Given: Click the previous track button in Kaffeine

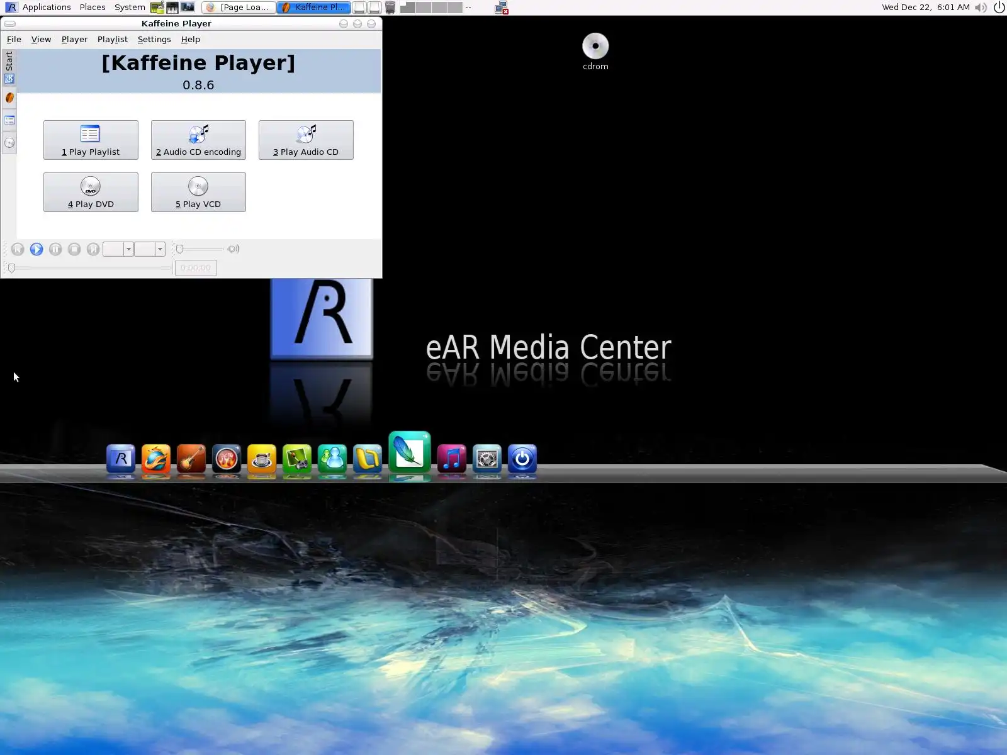Looking at the screenshot, I should 18,249.
